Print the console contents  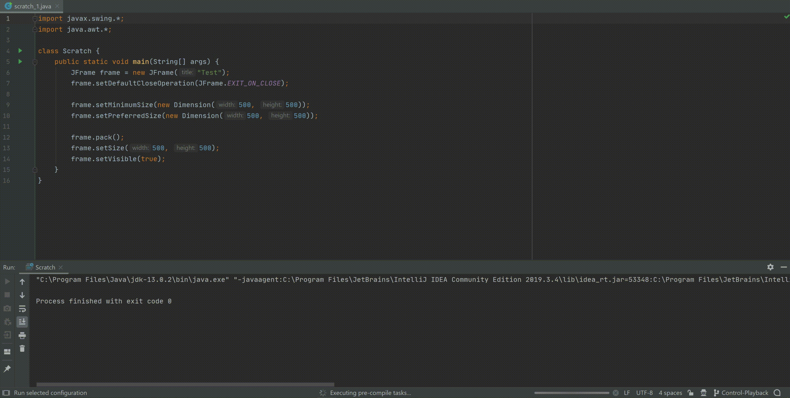[x=22, y=335]
